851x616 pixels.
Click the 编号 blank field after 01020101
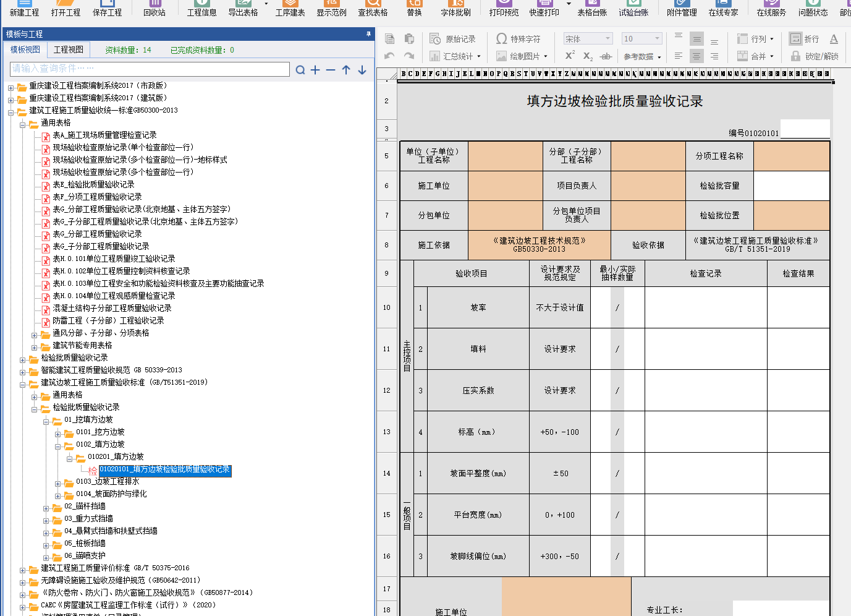805,129
